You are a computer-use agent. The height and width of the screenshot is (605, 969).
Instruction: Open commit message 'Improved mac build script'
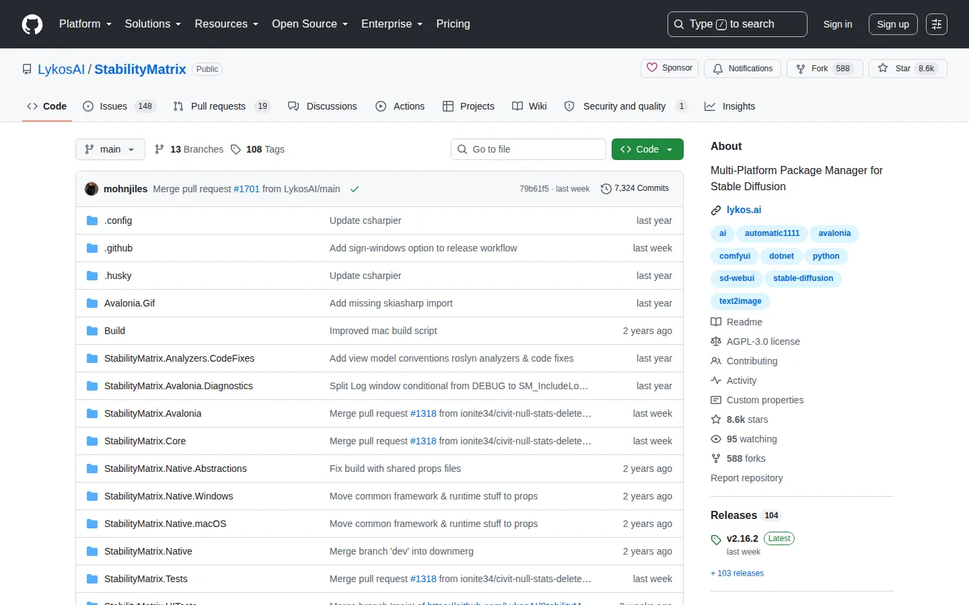[x=383, y=331]
